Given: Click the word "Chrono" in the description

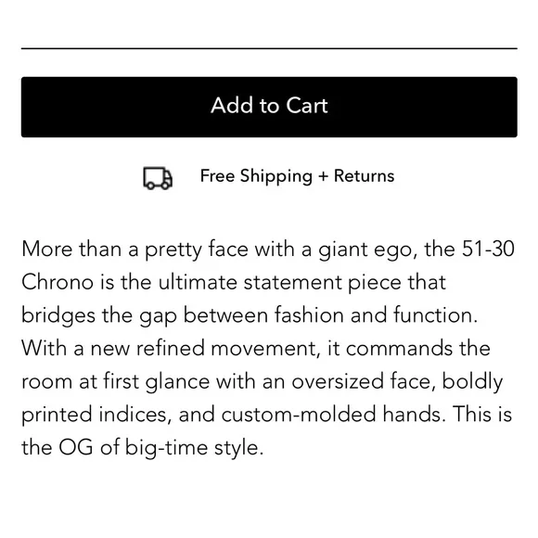Looking at the screenshot, I should 58,282.
